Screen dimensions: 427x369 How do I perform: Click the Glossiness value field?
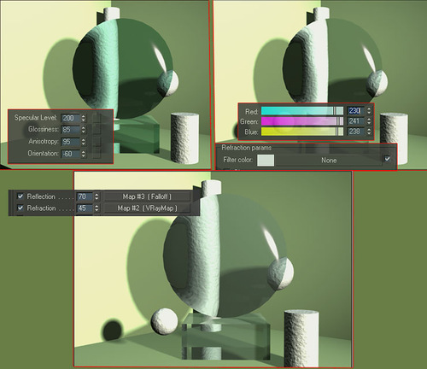pyautogui.click(x=71, y=130)
